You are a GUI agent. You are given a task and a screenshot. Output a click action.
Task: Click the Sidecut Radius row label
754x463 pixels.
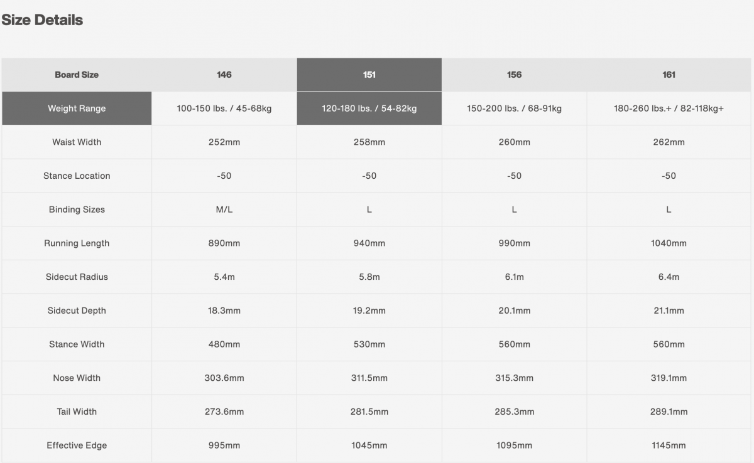click(x=77, y=277)
